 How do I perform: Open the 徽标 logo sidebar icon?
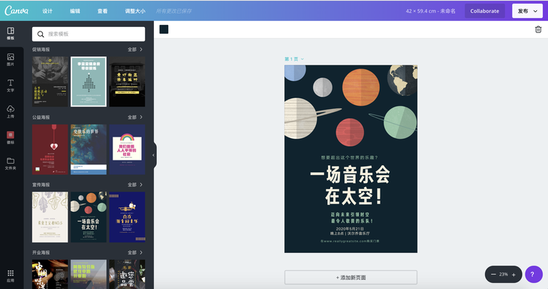[11, 137]
